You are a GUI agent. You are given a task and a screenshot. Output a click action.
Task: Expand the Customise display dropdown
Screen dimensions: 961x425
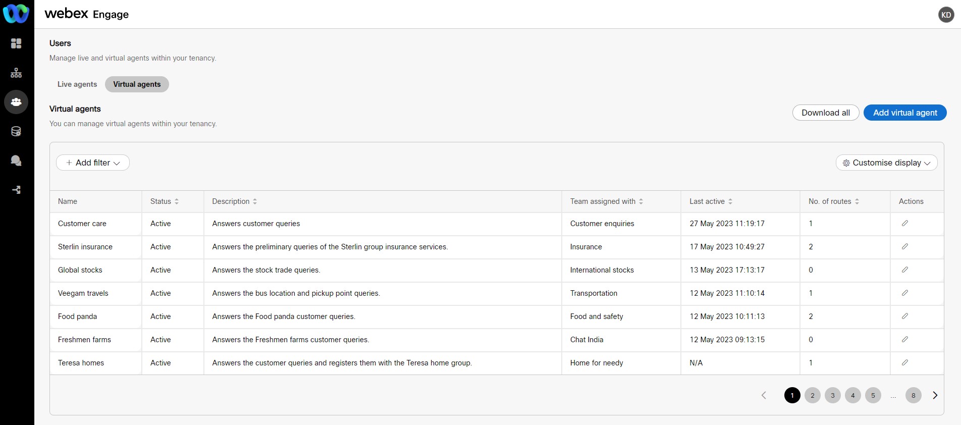point(887,163)
